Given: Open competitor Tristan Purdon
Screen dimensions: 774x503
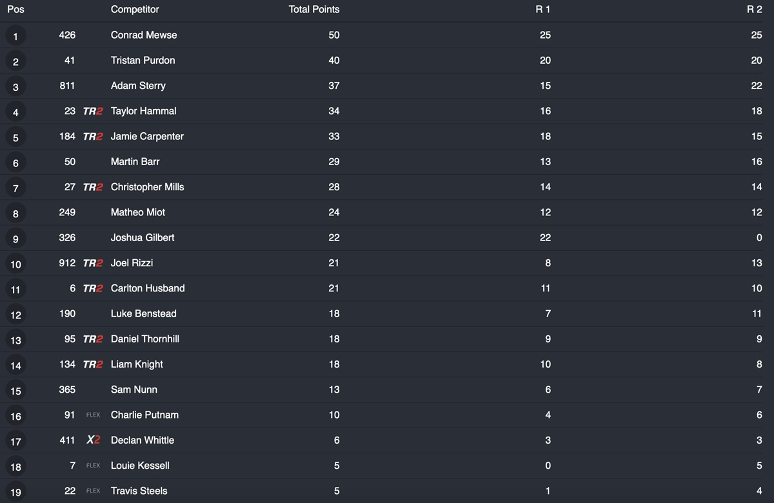Looking at the screenshot, I should coord(143,60).
